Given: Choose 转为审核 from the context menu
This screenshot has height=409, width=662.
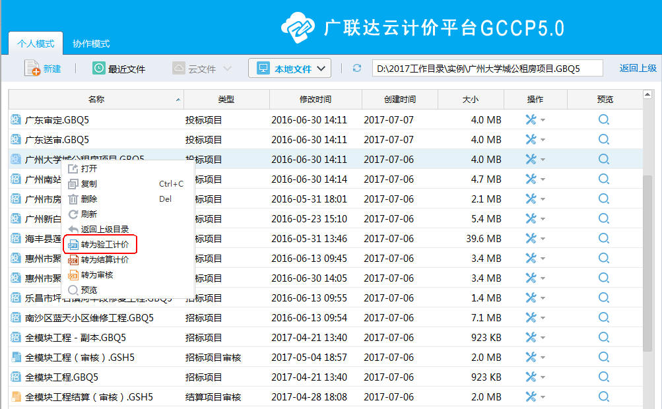Looking at the screenshot, I should point(96,274).
